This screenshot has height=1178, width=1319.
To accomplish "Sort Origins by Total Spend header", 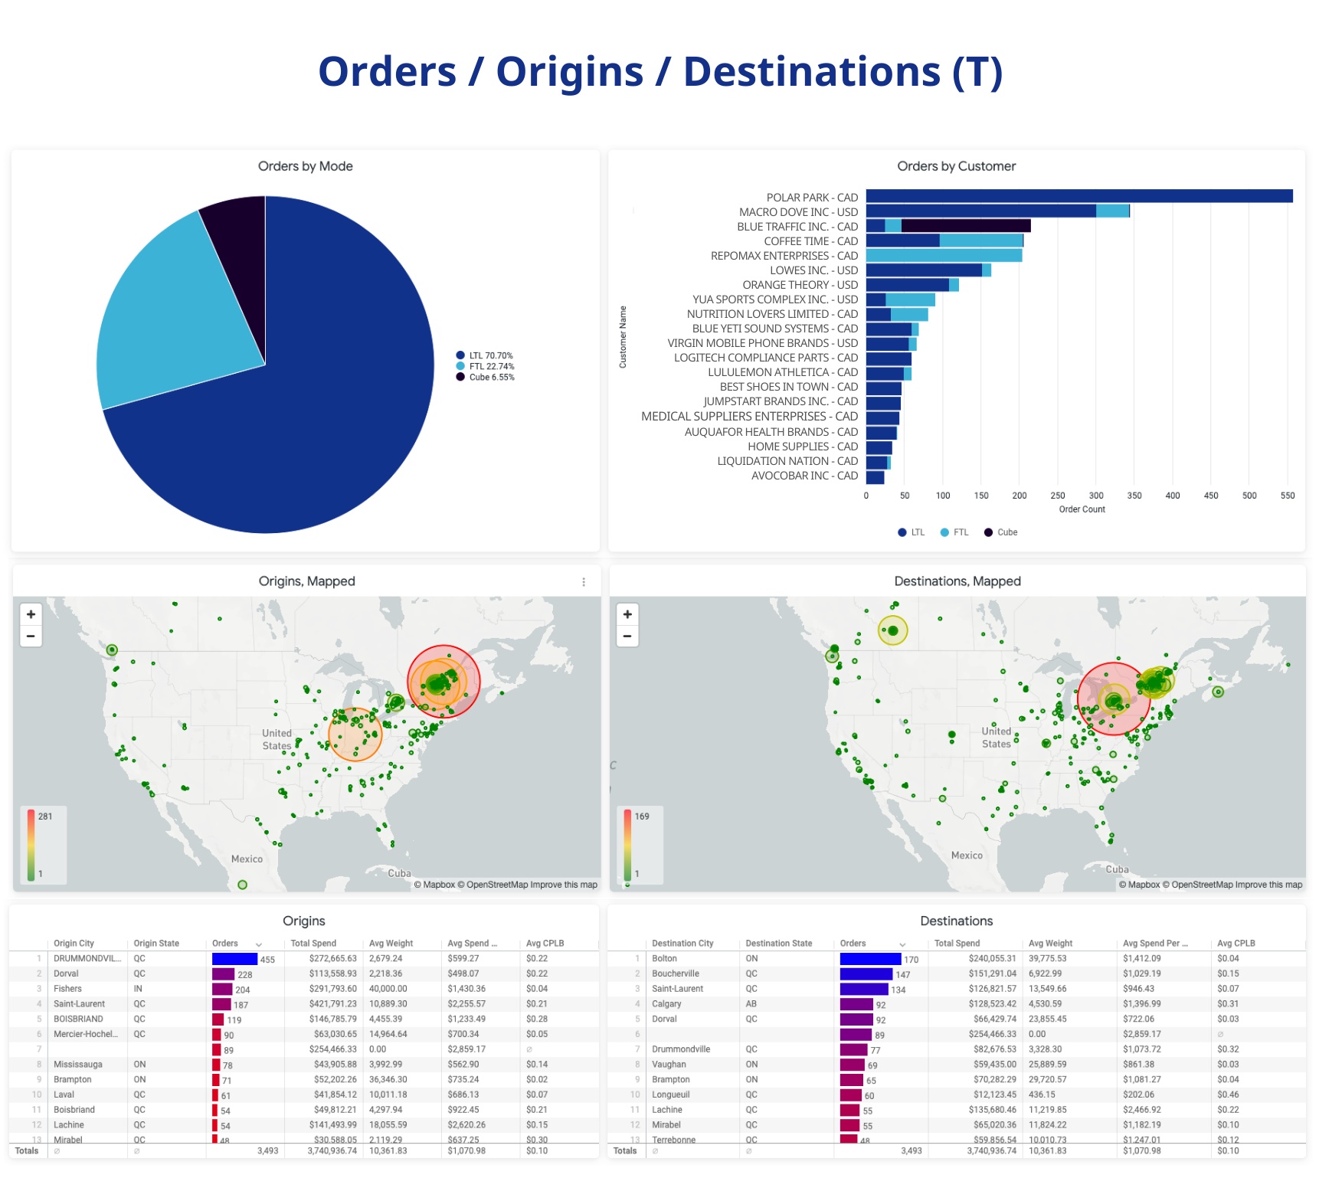I will 313,944.
